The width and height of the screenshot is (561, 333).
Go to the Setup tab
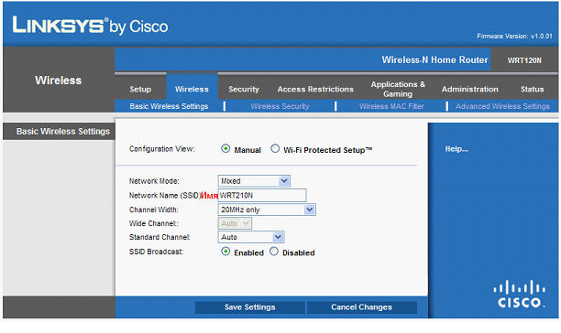pyautogui.click(x=140, y=90)
